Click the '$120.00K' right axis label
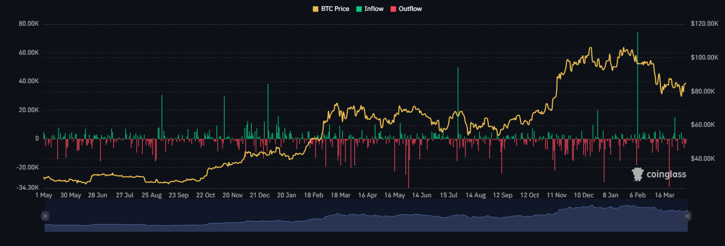 pos(704,24)
